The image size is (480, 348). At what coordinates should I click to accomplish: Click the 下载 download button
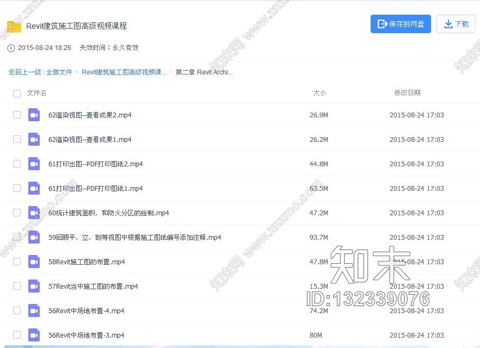click(456, 24)
